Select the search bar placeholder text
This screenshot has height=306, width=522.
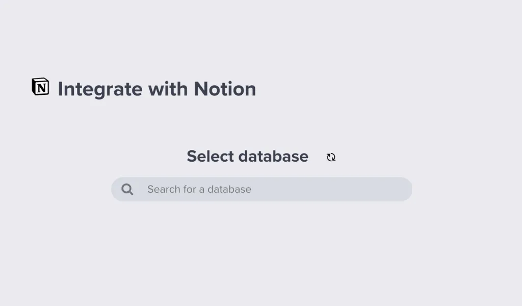199,189
